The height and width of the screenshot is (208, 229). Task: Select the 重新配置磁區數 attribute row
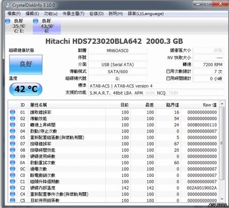113,137
